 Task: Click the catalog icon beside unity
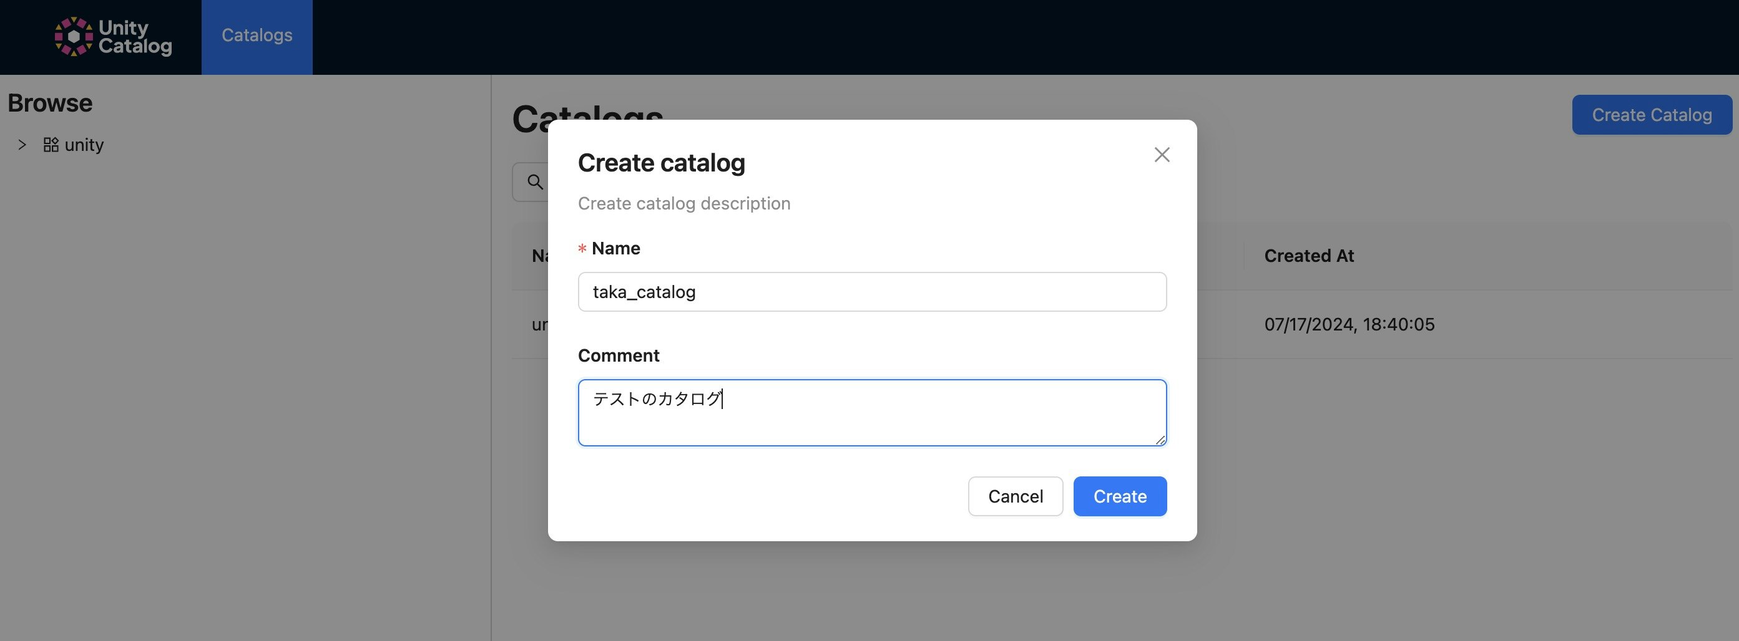click(x=51, y=145)
